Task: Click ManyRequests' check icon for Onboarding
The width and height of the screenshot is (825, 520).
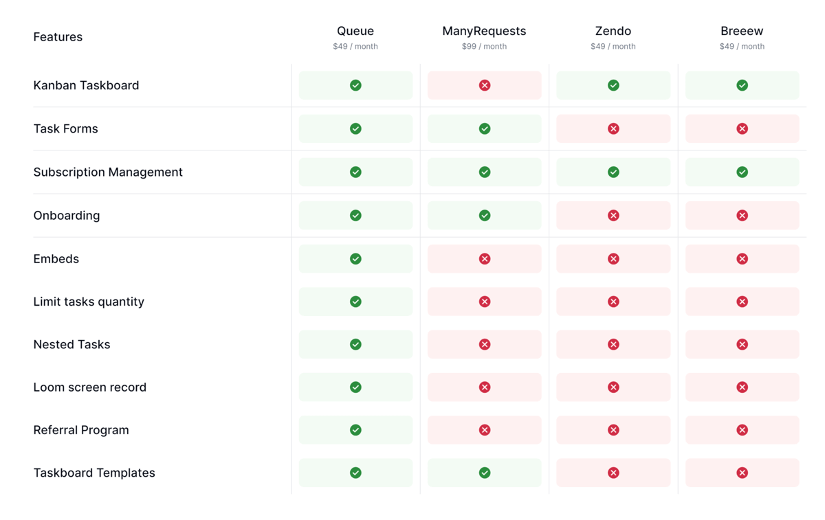Action: (485, 215)
